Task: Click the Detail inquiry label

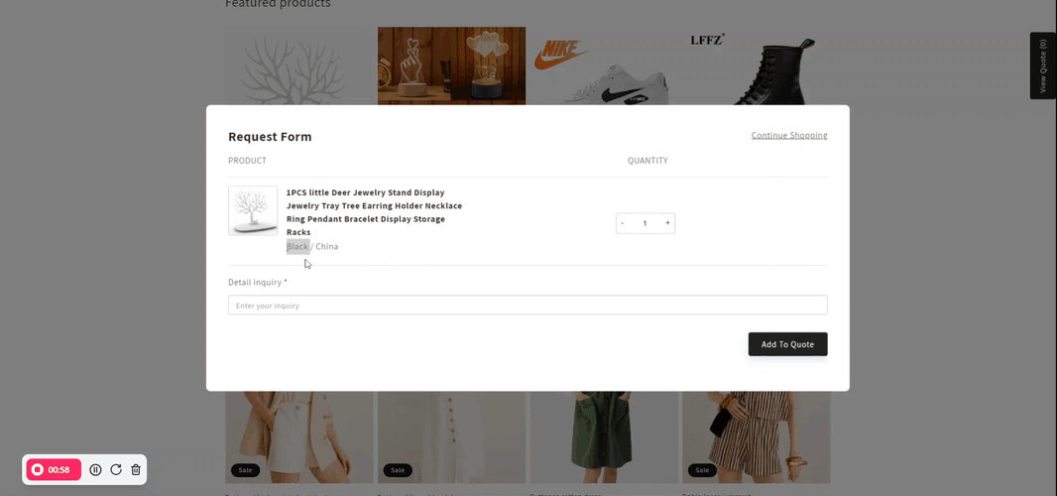Action: click(x=258, y=282)
